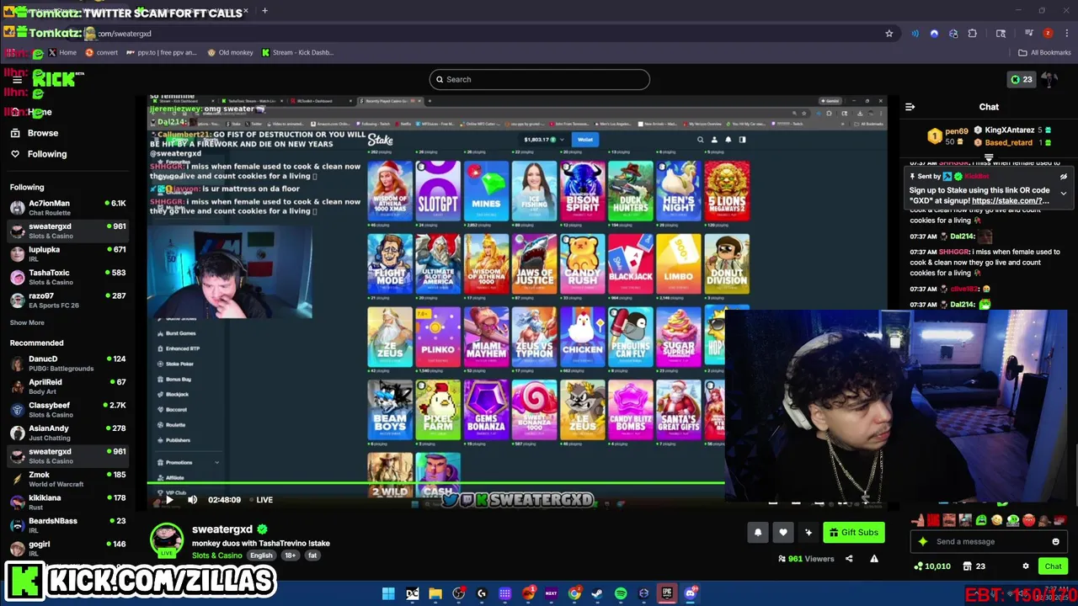Open the kikikiana recommended channel
Viewport: 1078px width, 606px height.
coord(67,502)
